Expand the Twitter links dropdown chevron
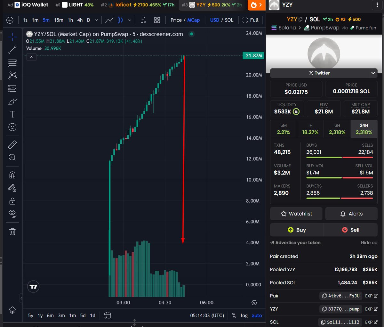 point(373,73)
